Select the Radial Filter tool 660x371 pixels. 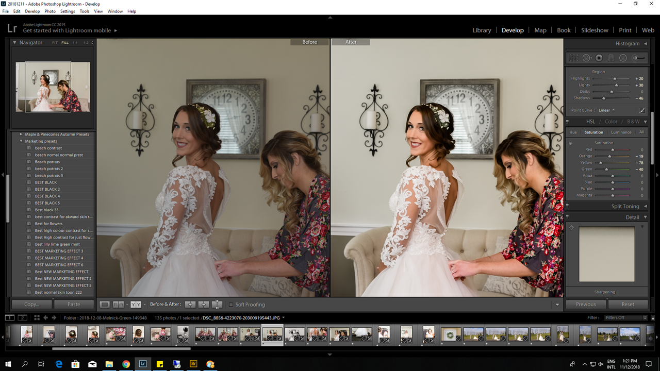tap(623, 58)
